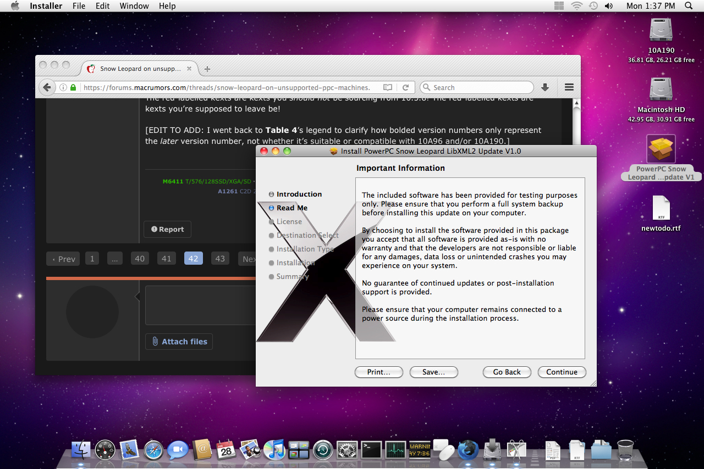This screenshot has height=469, width=704.
Task: Open the Edit menu
Action: (102, 6)
